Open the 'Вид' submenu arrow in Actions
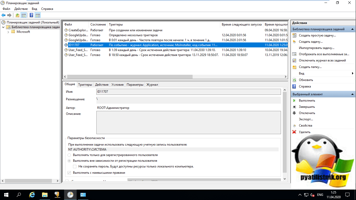 coord(352,73)
